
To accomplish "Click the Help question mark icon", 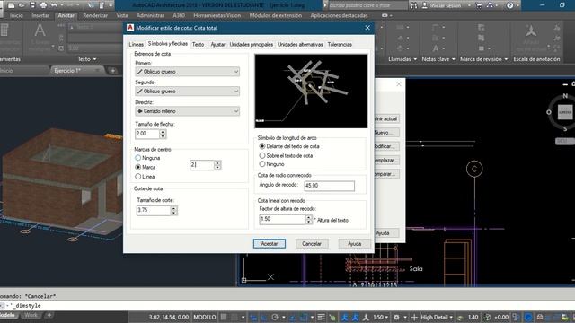I will [x=509, y=5].
